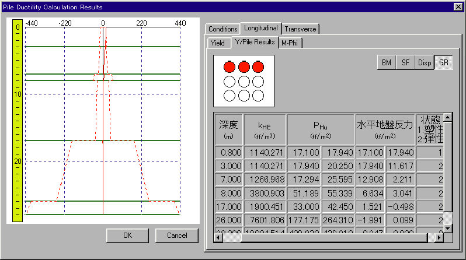Switch to the SF diagram view

[x=405, y=63]
